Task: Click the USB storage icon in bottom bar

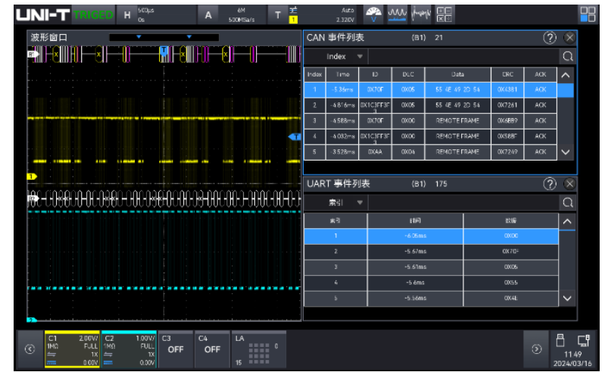Action: (561, 341)
